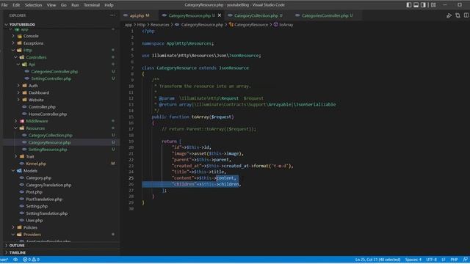Viewport: 470px width, 264px height.
Task: Open SettingResource.php file
Action: [x=48, y=150]
